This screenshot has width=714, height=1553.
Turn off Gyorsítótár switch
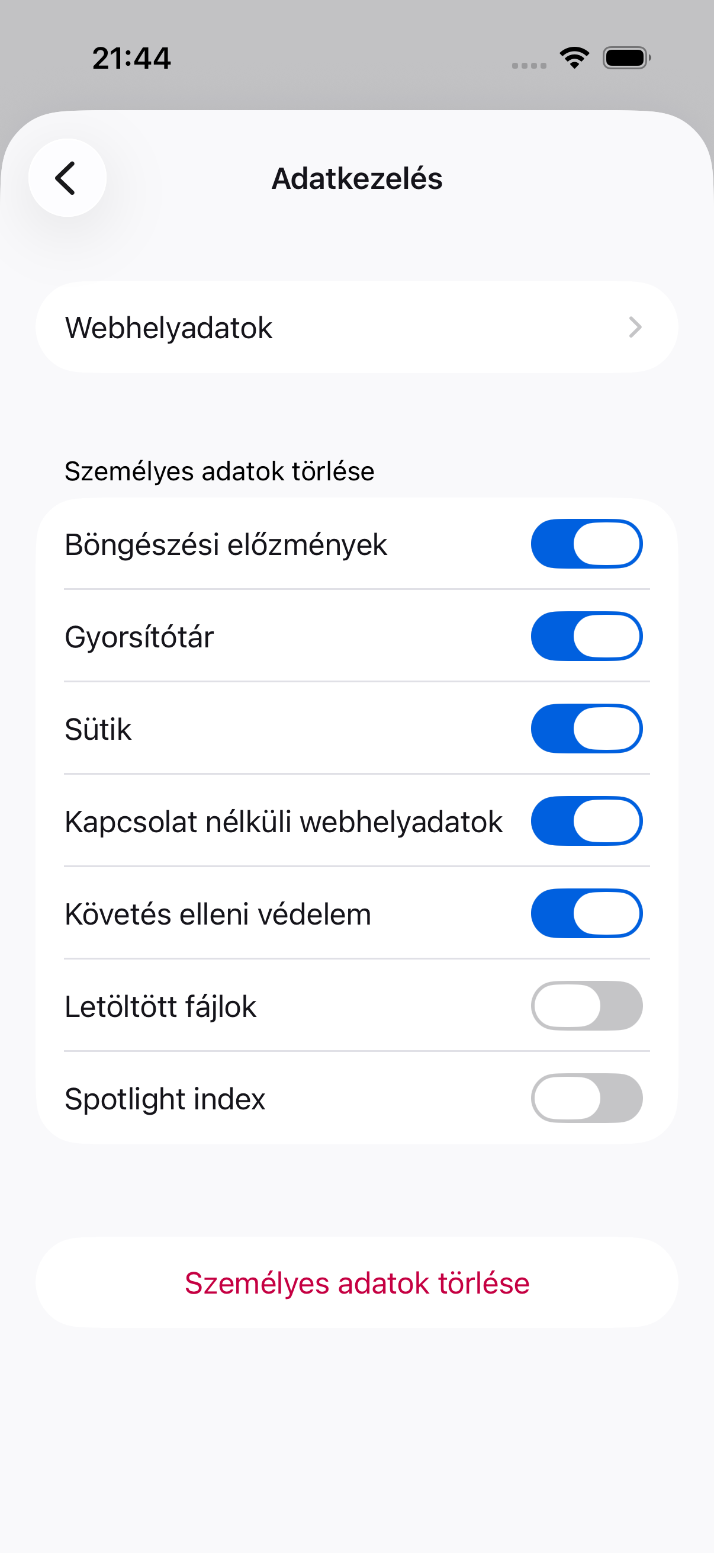(586, 636)
